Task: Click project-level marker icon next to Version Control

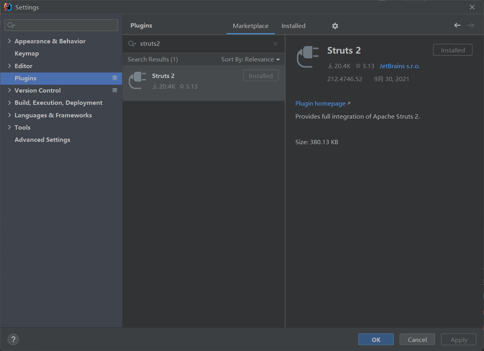Action: [115, 90]
